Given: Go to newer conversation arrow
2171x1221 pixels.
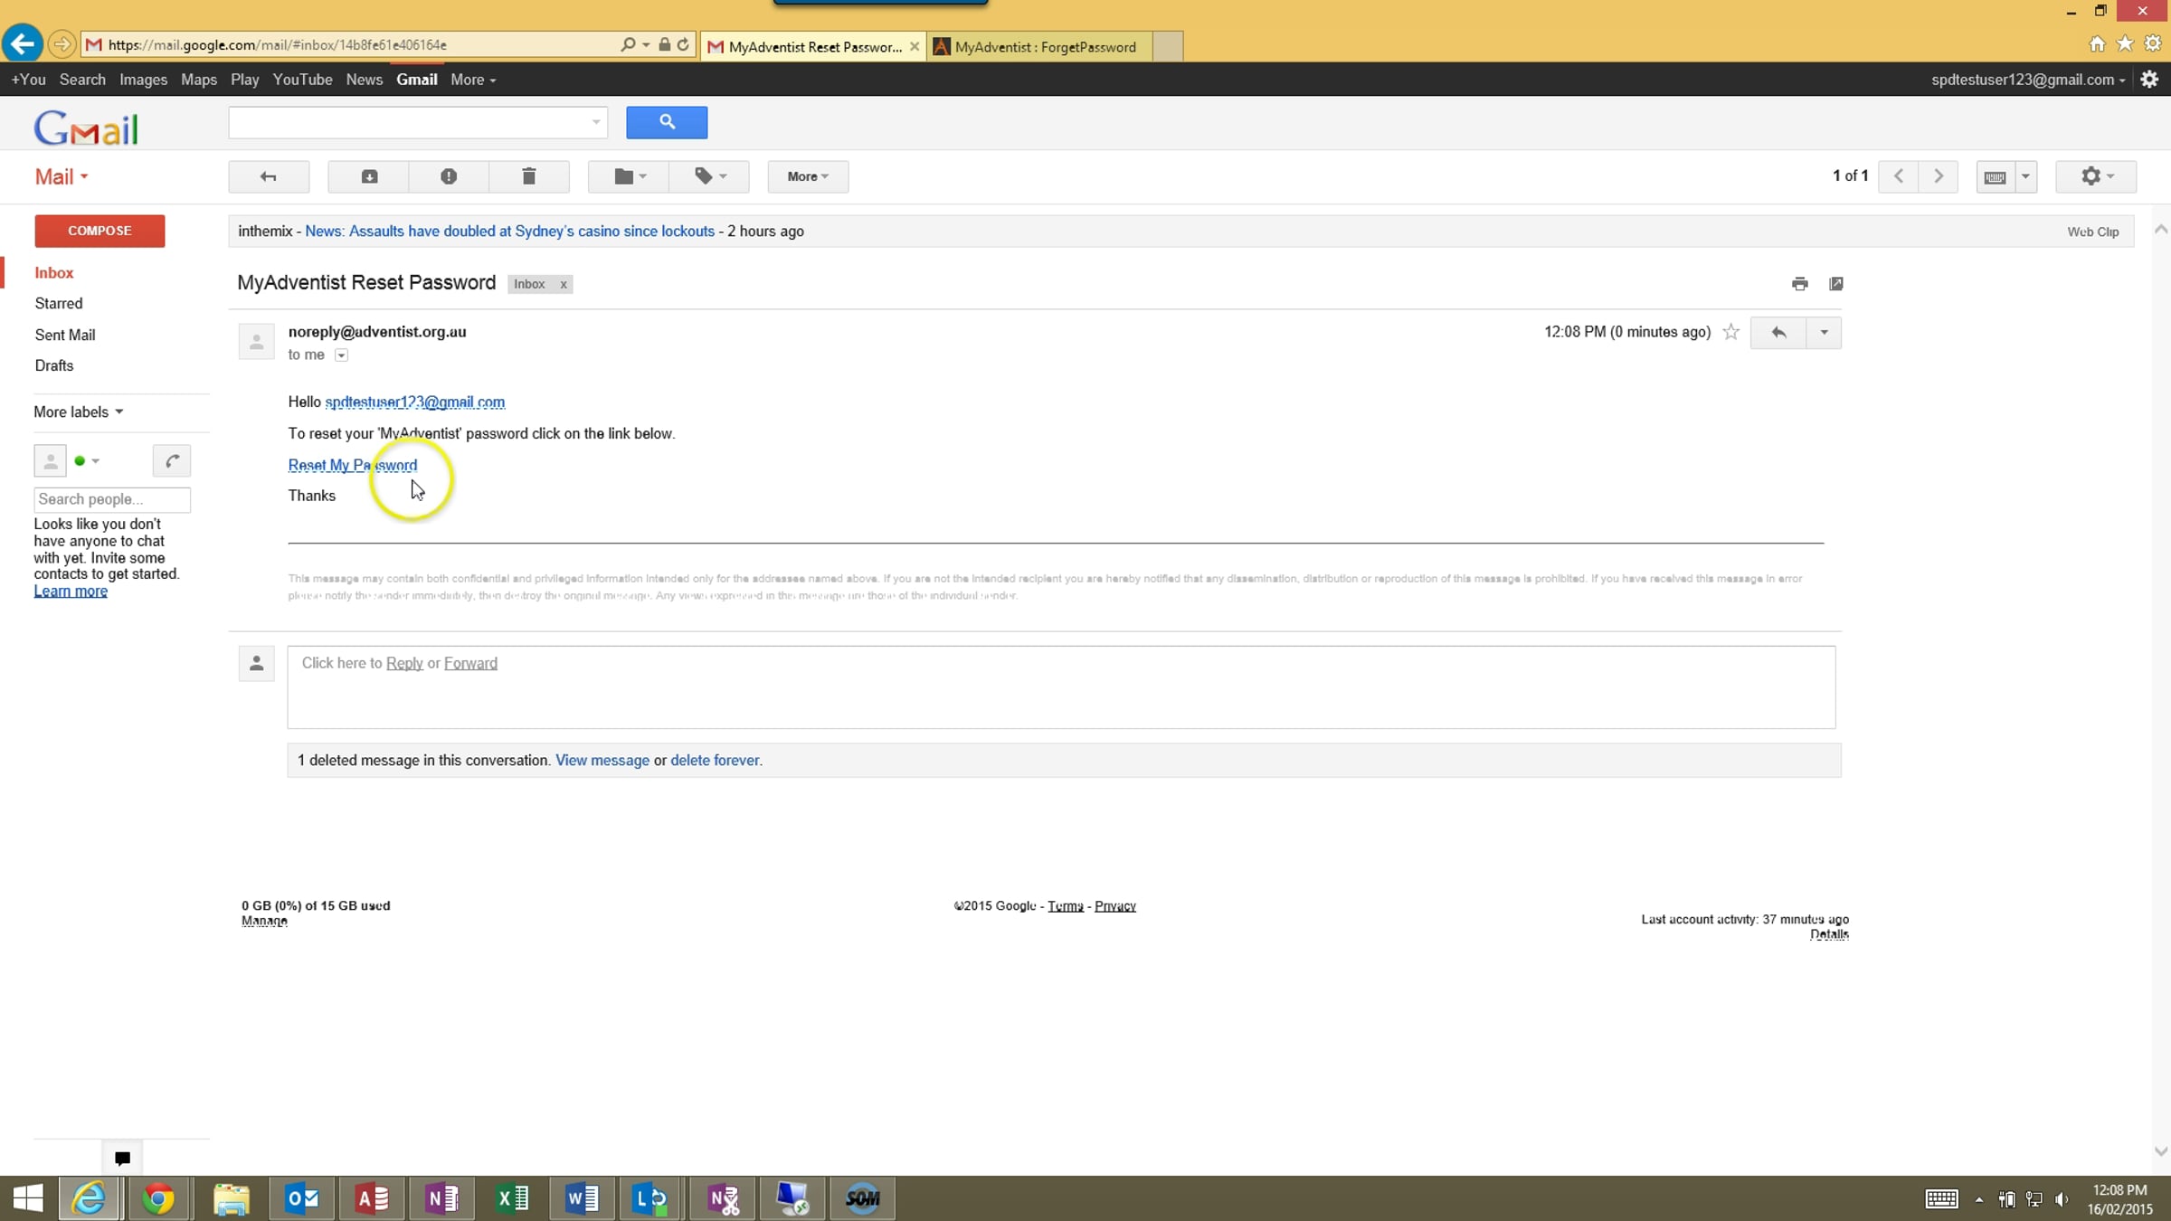Looking at the screenshot, I should pos(1898,176).
